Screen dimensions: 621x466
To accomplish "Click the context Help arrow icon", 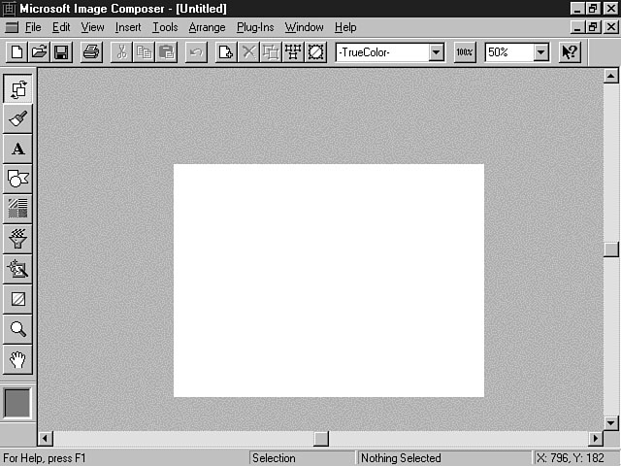I will pyautogui.click(x=570, y=52).
